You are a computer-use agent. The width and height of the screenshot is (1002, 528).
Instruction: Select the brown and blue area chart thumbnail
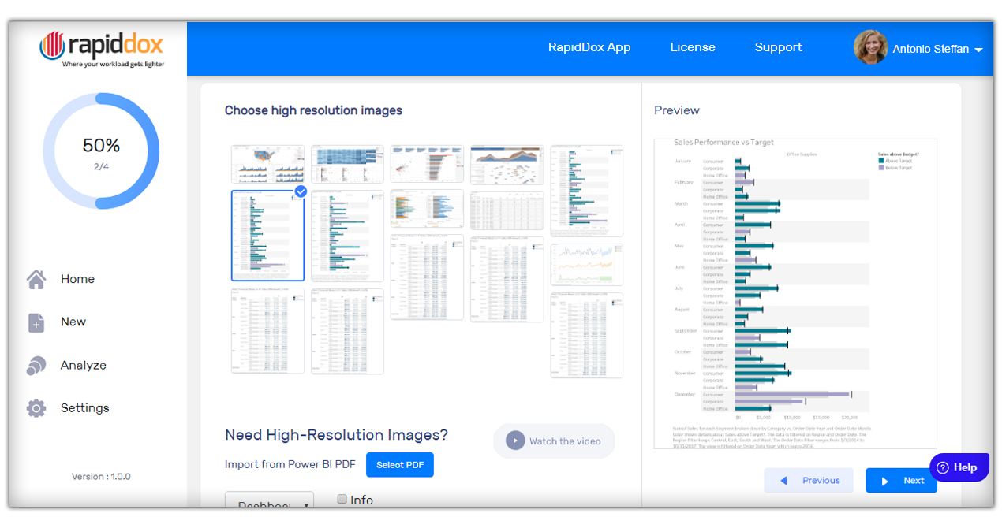click(x=507, y=164)
